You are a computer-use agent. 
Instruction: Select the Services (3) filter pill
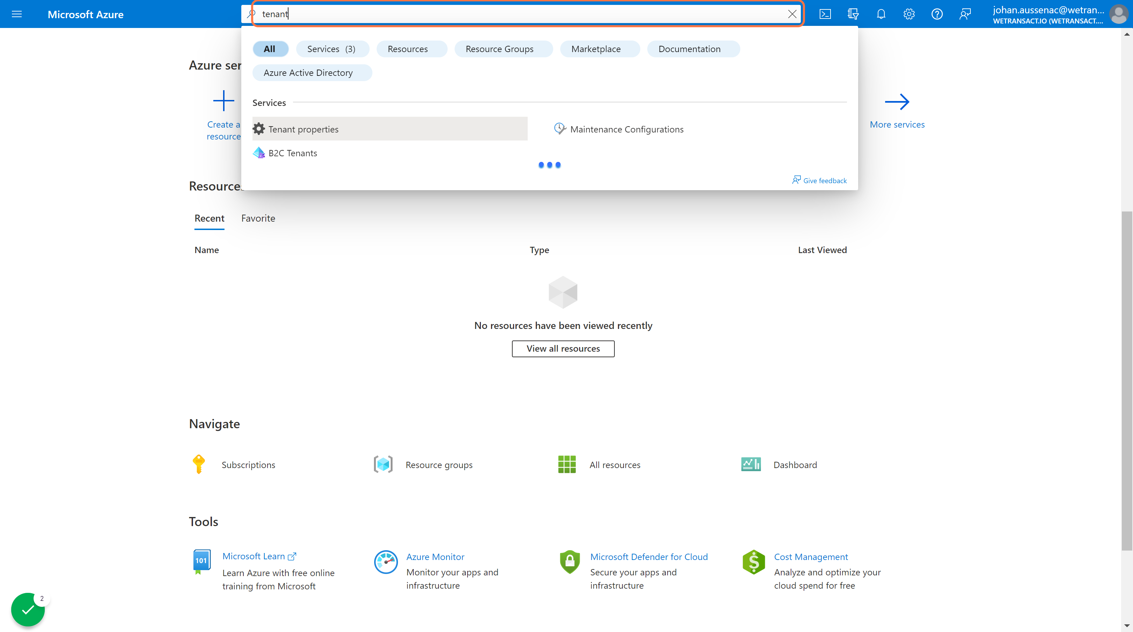(x=332, y=49)
